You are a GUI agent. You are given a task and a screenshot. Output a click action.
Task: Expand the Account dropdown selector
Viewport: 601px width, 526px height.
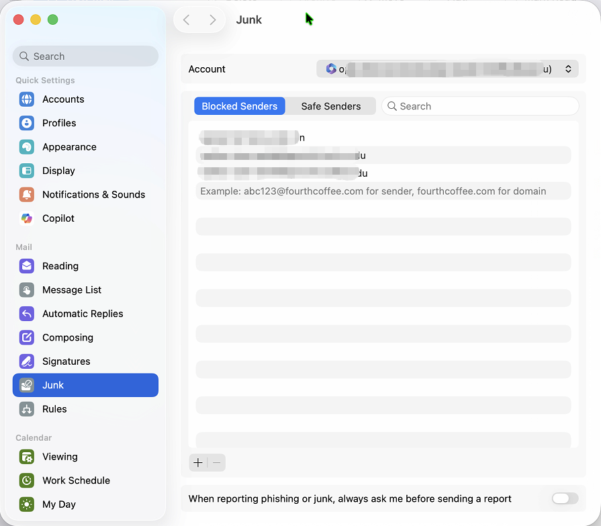(x=447, y=69)
